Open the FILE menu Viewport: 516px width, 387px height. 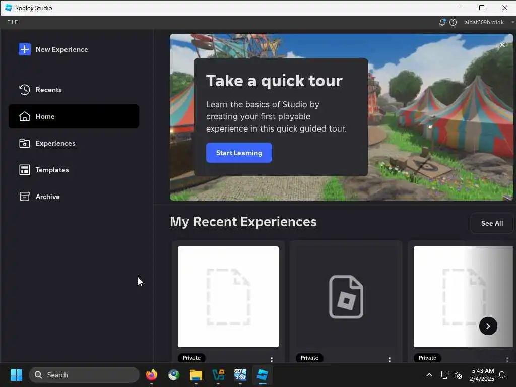(x=13, y=22)
